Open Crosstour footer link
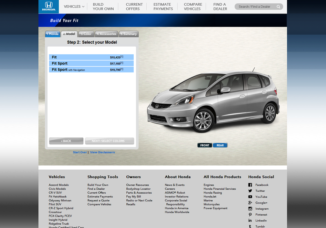Screen dimensions: 326x228 (55, 212)
